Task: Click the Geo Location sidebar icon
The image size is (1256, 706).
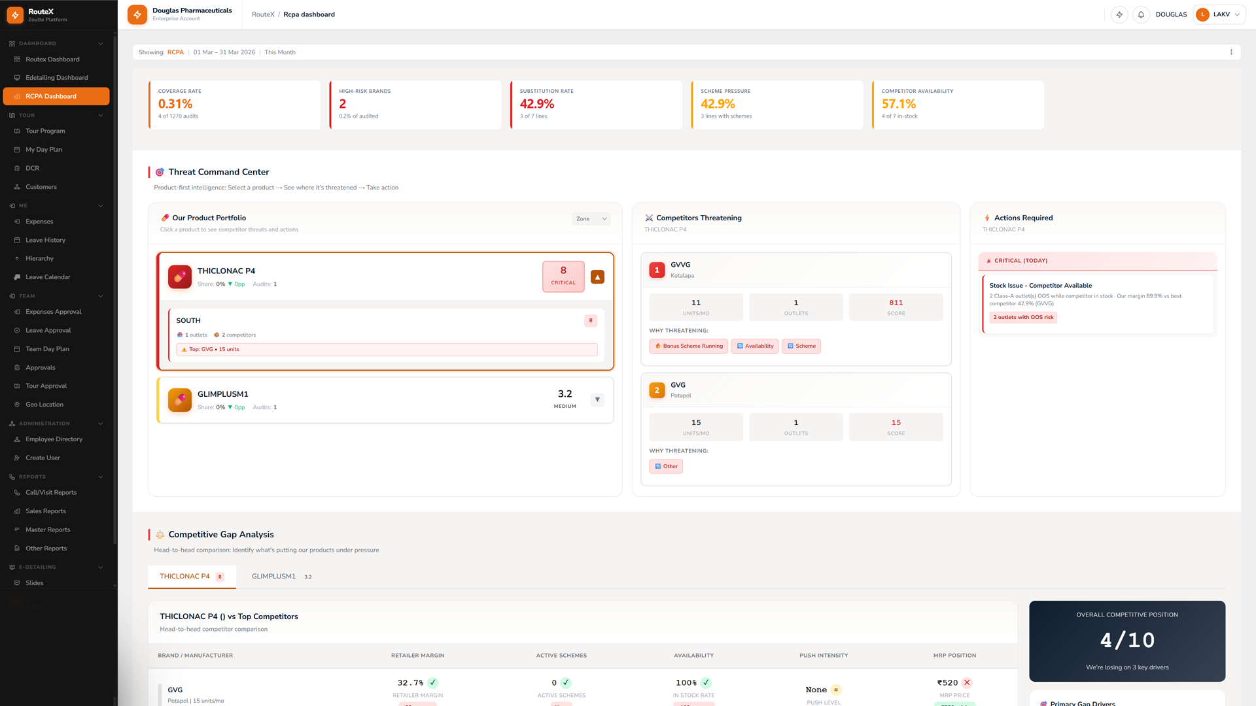Action: pyautogui.click(x=17, y=405)
